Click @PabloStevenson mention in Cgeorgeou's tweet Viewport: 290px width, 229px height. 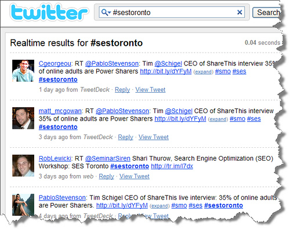click(x=112, y=64)
